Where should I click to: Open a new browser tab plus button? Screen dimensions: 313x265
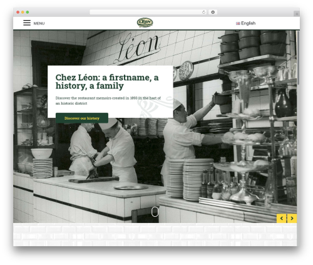pyautogui.click(x=297, y=14)
